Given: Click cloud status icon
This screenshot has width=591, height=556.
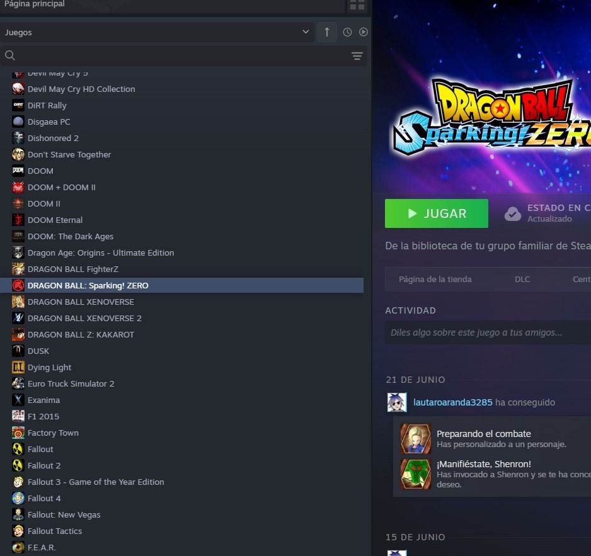Looking at the screenshot, I should (x=513, y=213).
